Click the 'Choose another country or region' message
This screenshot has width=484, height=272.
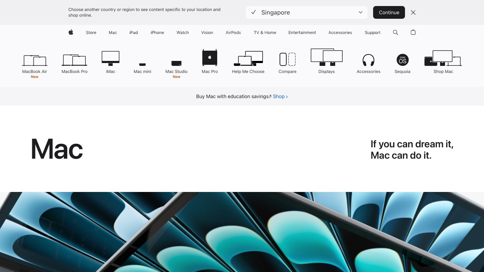pos(145,12)
